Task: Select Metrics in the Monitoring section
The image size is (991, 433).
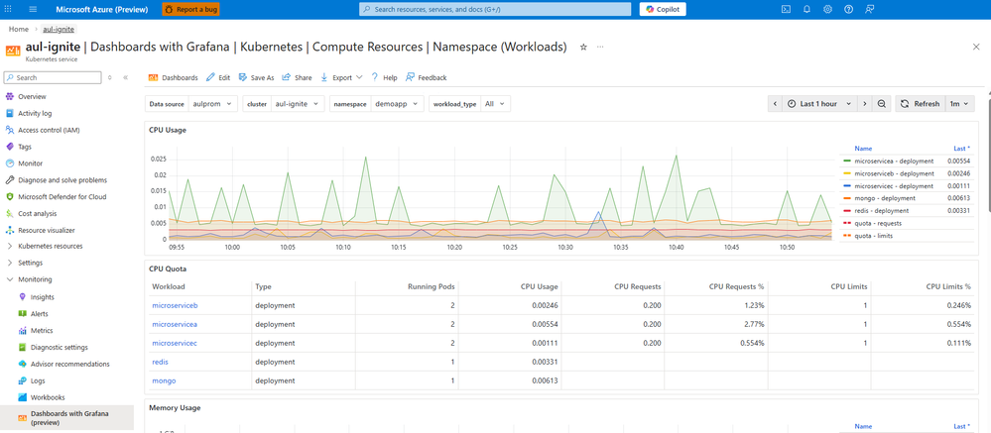Action: pos(42,331)
